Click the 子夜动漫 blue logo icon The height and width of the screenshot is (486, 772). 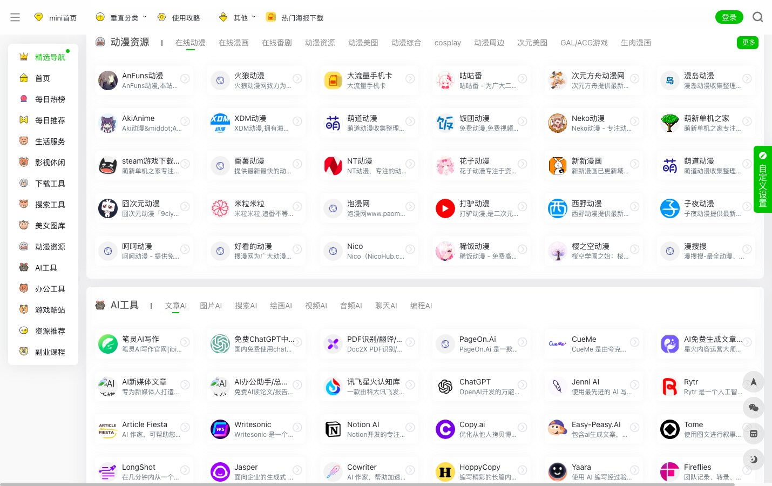670,208
